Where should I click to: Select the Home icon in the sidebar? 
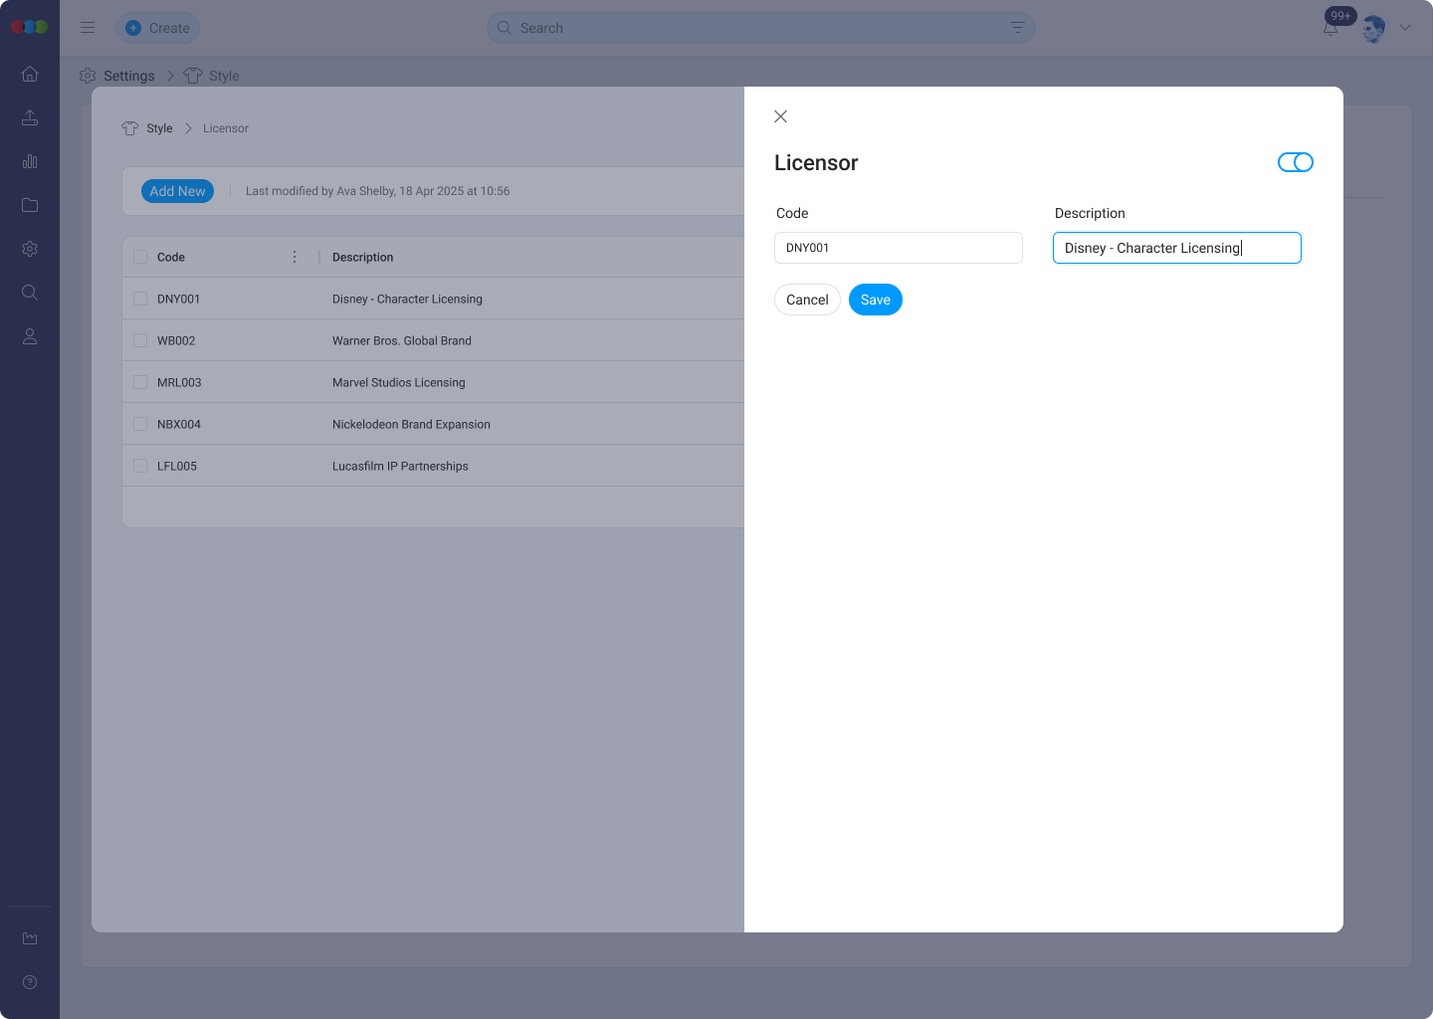(30, 74)
